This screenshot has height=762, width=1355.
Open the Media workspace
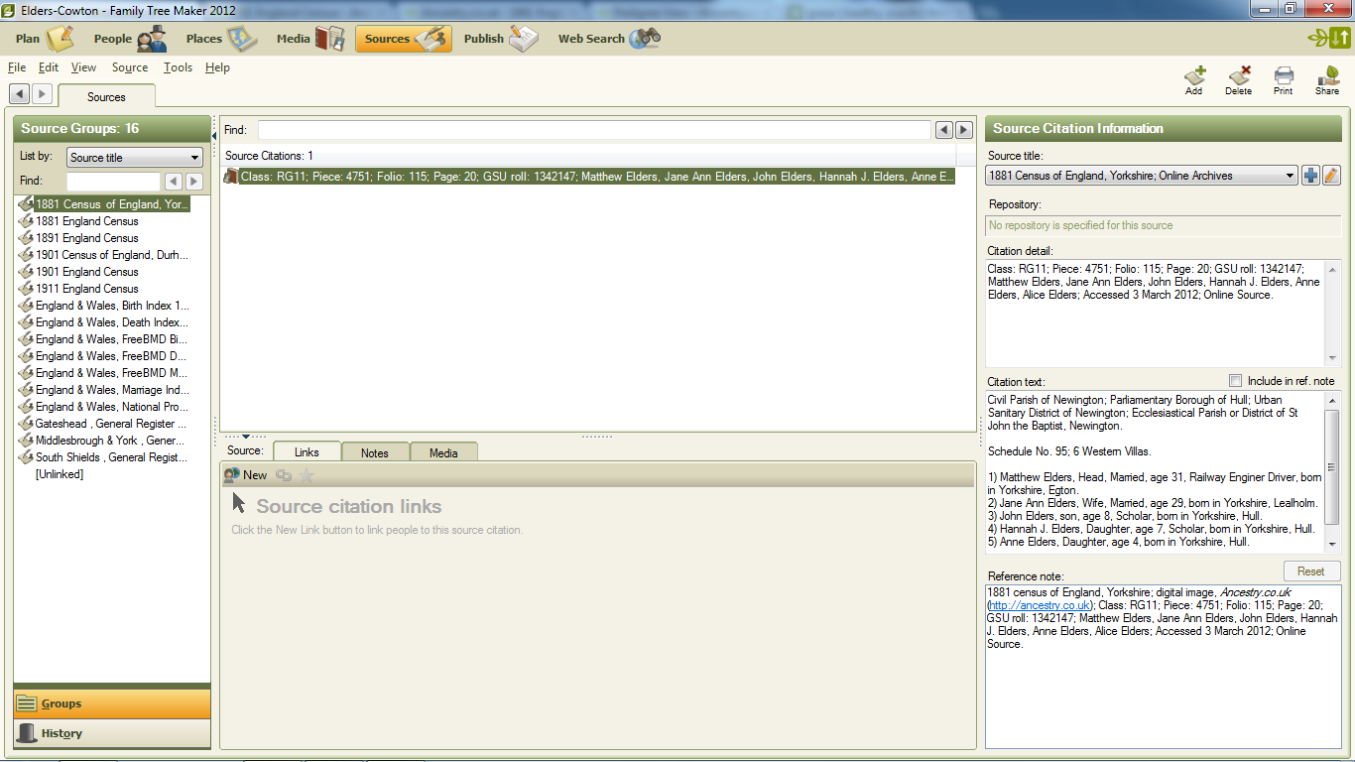(310, 39)
